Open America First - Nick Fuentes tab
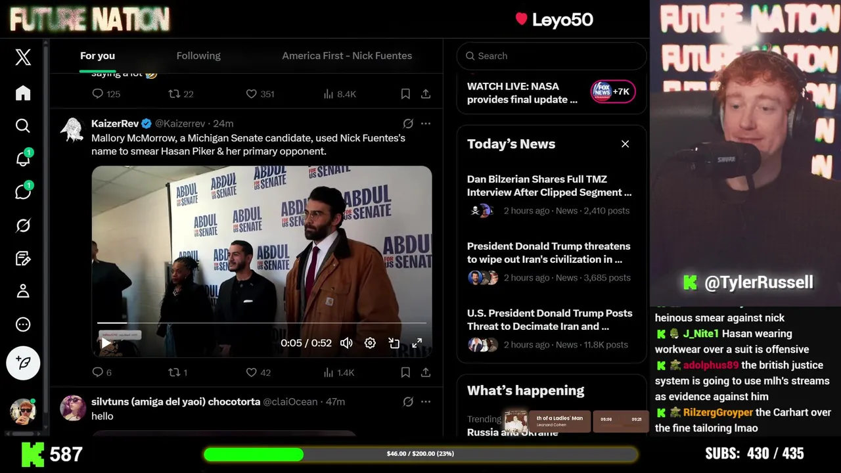The image size is (841, 473). click(x=347, y=56)
